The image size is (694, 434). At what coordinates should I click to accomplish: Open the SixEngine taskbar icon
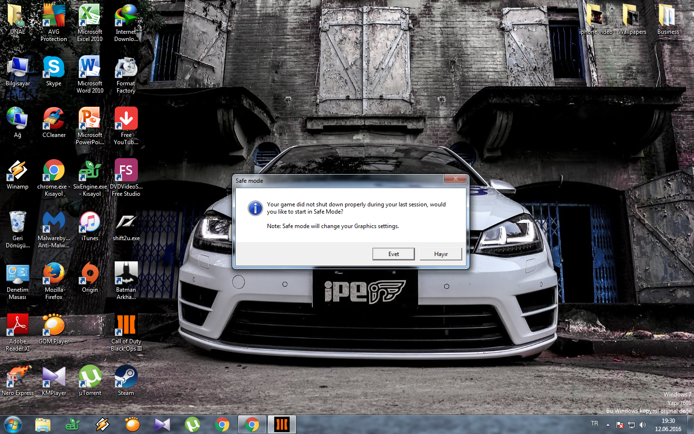click(x=73, y=425)
